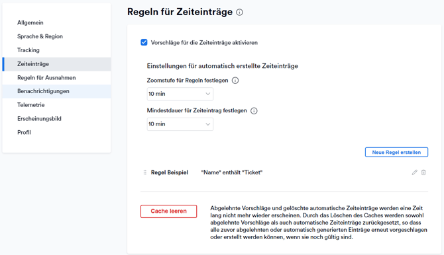Uncheck Vorschläge für die Zeiteinträge aktivieren
Image resolution: width=444 pixels, height=255 pixels.
pos(144,42)
